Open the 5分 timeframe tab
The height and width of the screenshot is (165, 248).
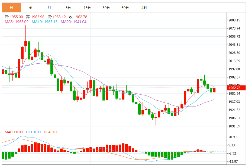point(68,7)
